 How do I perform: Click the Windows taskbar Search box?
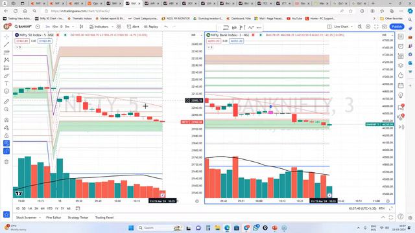click(x=160, y=228)
